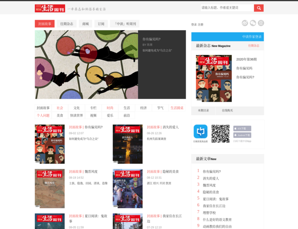
Task: Select the 专栏 category
Action: coord(94,108)
